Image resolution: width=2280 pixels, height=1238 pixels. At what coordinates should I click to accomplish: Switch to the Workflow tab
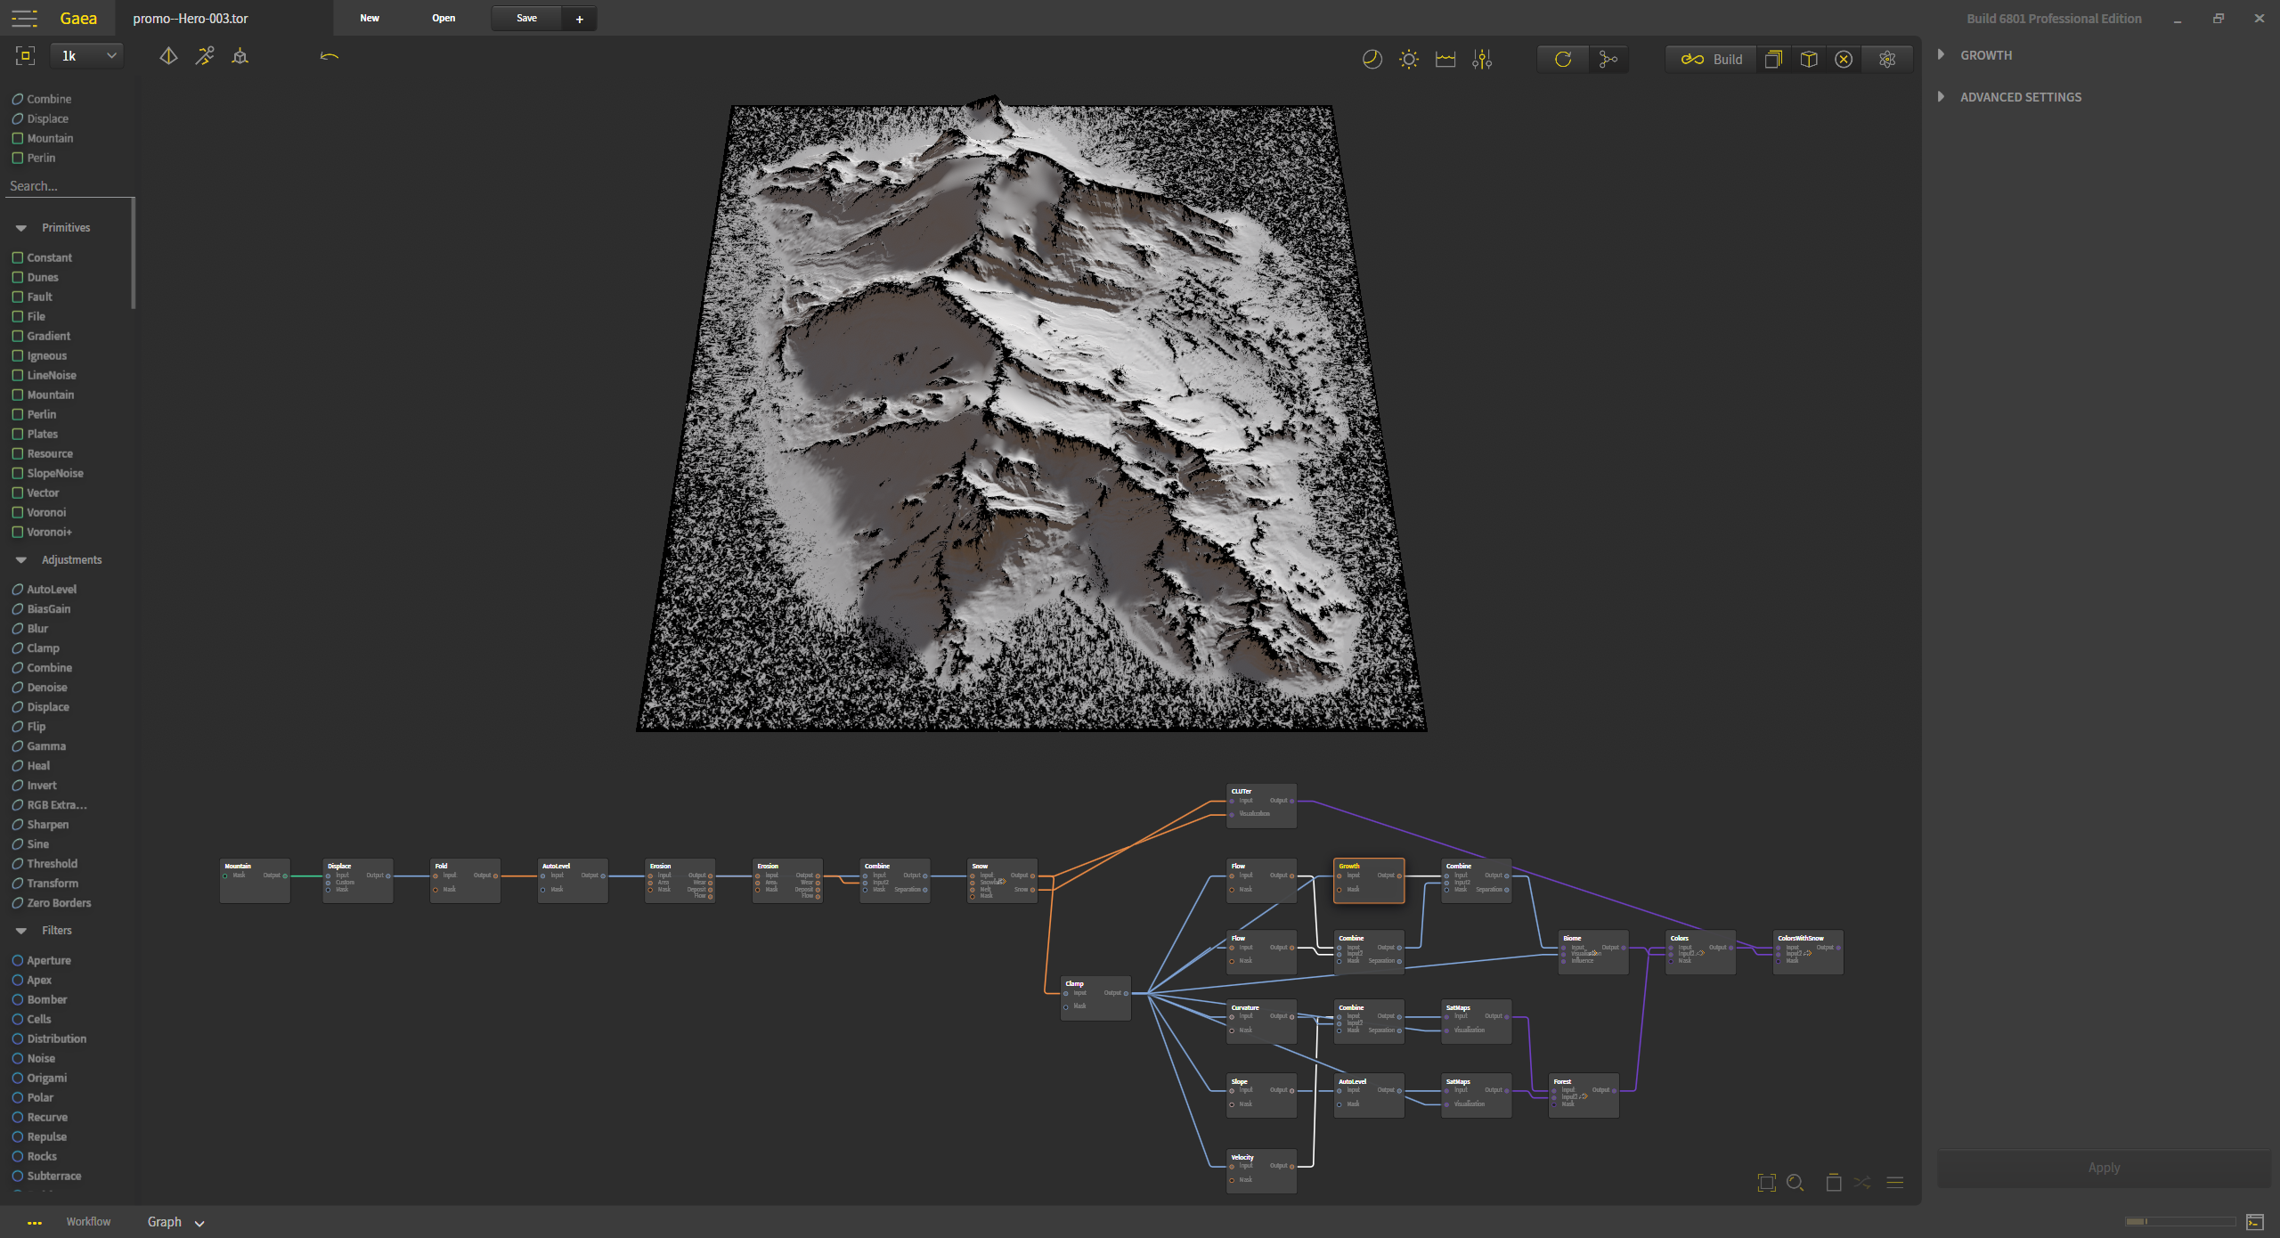click(88, 1222)
